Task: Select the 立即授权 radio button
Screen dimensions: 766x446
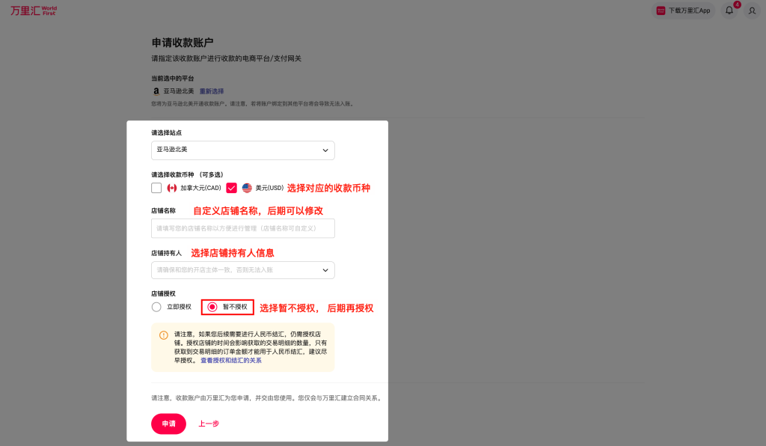Action: coord(156,307)
